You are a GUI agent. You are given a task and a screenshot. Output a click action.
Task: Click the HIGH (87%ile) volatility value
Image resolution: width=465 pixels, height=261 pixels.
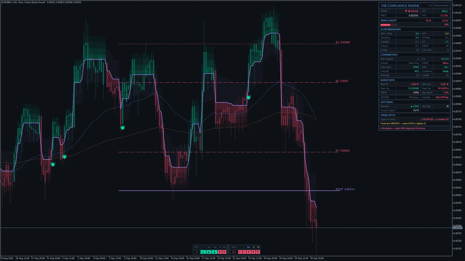442,97
